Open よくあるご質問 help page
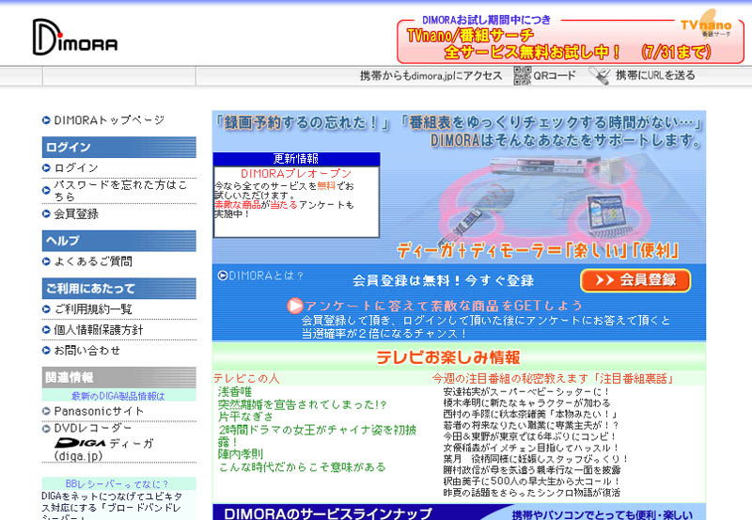Screen dimensions: 752x520 [92, 260]
